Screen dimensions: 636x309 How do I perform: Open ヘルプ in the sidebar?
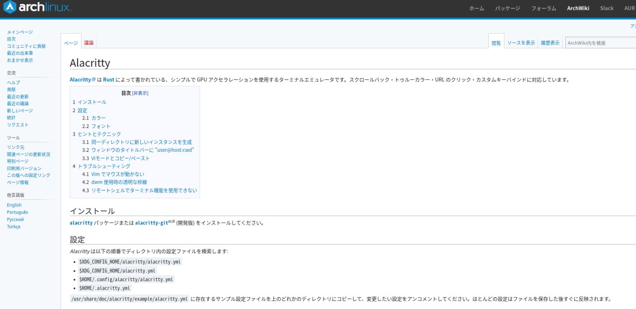click(x=13, y=82)
